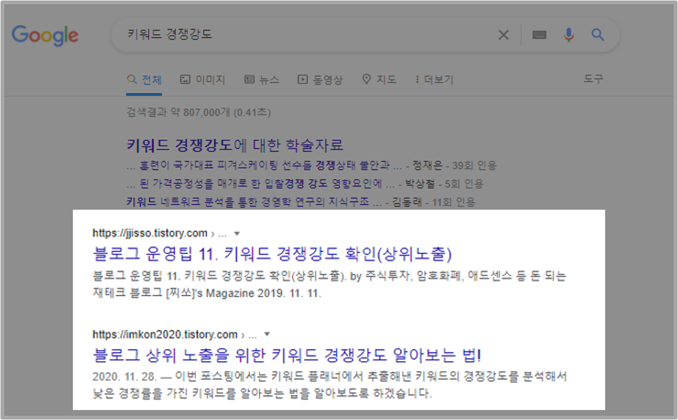This screenshot has width=678, height=420.
Task: Open the on-screen keyboard icon
Action: [x=540, y=35]
